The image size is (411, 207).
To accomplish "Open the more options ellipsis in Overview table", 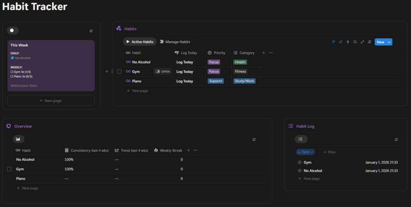I will [195, 150].
